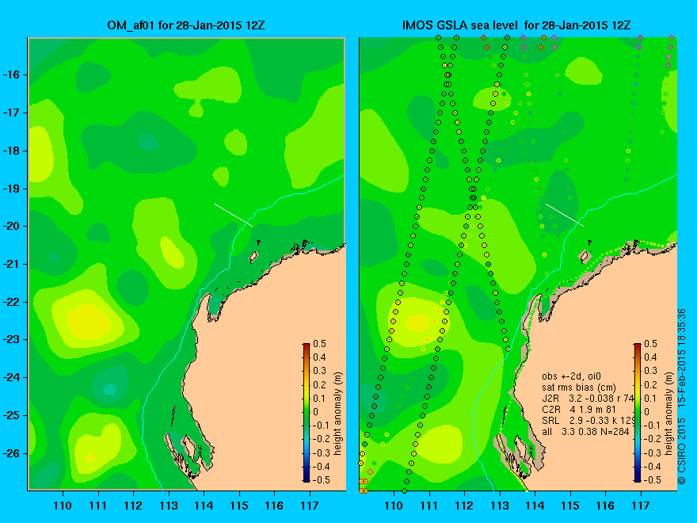Click latitude label '-18' on the axis
697x523 pixels.
(x=10, y=151)
